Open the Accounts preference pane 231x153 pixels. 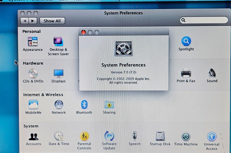point(34,139)
